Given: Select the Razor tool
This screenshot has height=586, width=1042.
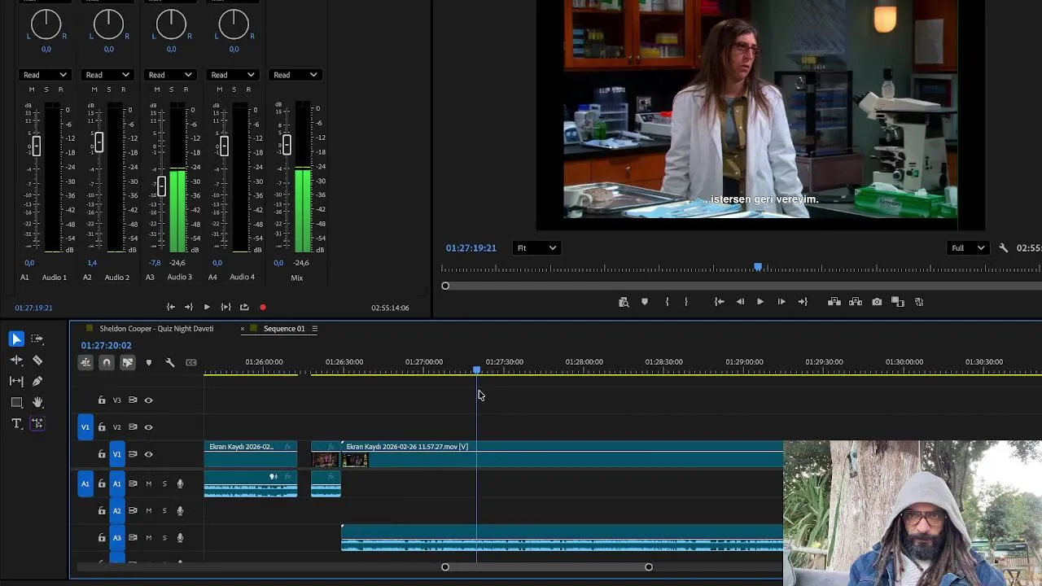Looking at the screenshot, I should (x=37, y=360).
